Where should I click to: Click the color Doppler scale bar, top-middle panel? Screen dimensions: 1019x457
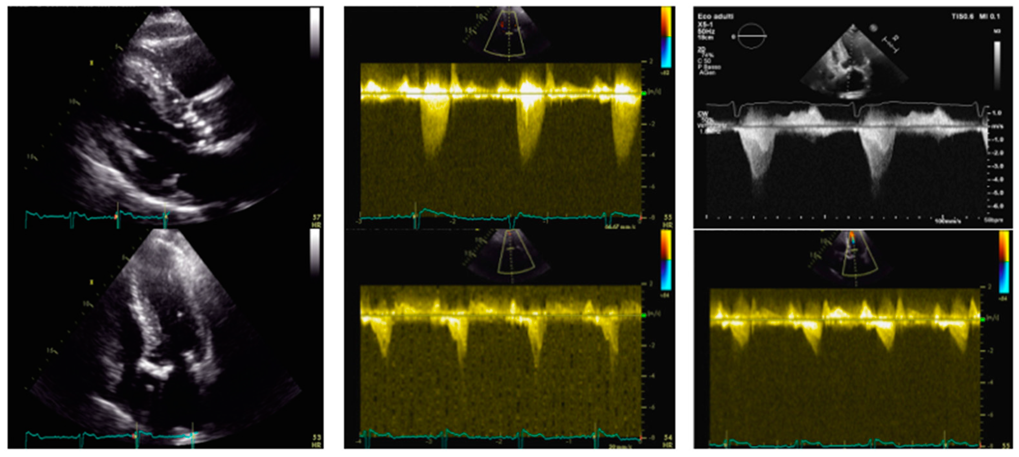pyautogui.click(x=666, y=38)
